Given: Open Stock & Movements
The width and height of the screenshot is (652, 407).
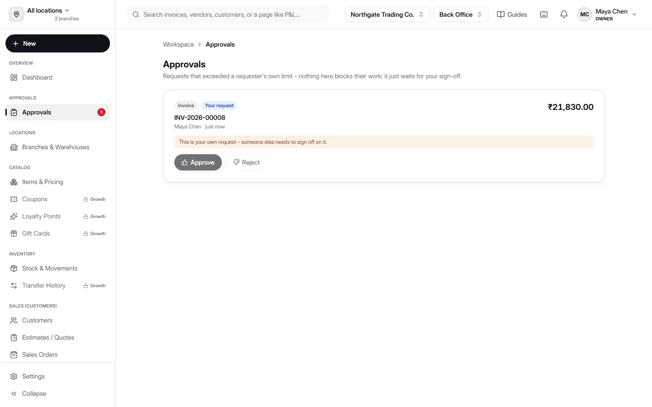Looking at the screenshot, I should pyautogui.click(x=58, y=268).
